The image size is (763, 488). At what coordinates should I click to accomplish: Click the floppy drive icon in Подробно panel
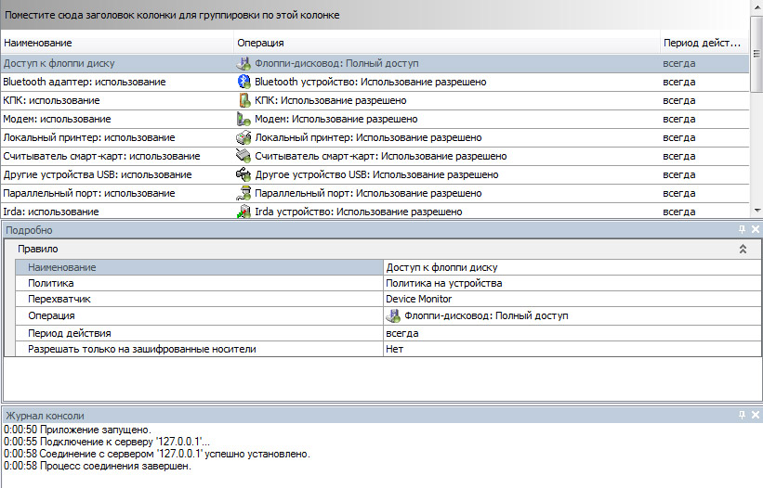[393, 315]
